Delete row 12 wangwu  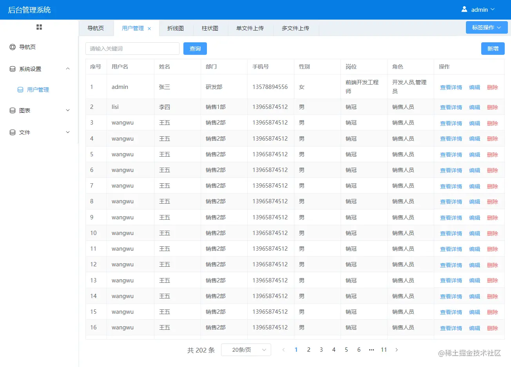pos(493,265)
